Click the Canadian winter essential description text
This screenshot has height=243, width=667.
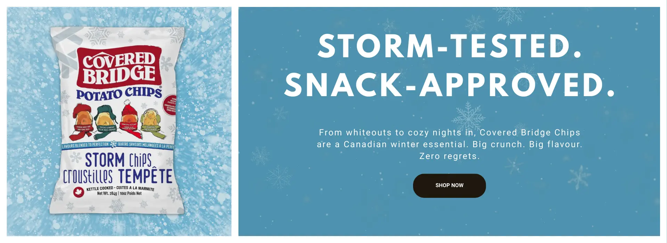click(x=450, y=144)
